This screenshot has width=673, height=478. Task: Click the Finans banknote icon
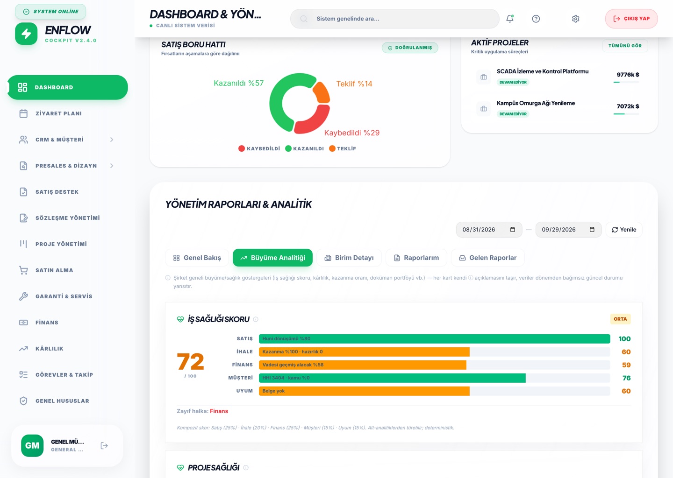tap(23, 323)
